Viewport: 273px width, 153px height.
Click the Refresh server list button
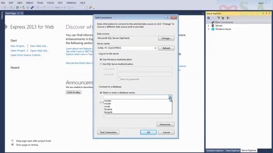pos(166,48)
